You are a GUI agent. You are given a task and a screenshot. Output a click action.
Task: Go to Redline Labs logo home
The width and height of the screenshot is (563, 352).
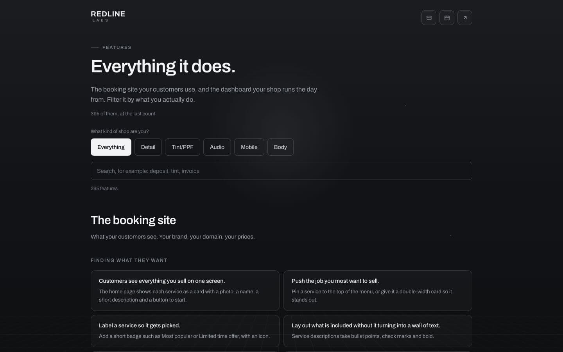(x=108, y=16)
